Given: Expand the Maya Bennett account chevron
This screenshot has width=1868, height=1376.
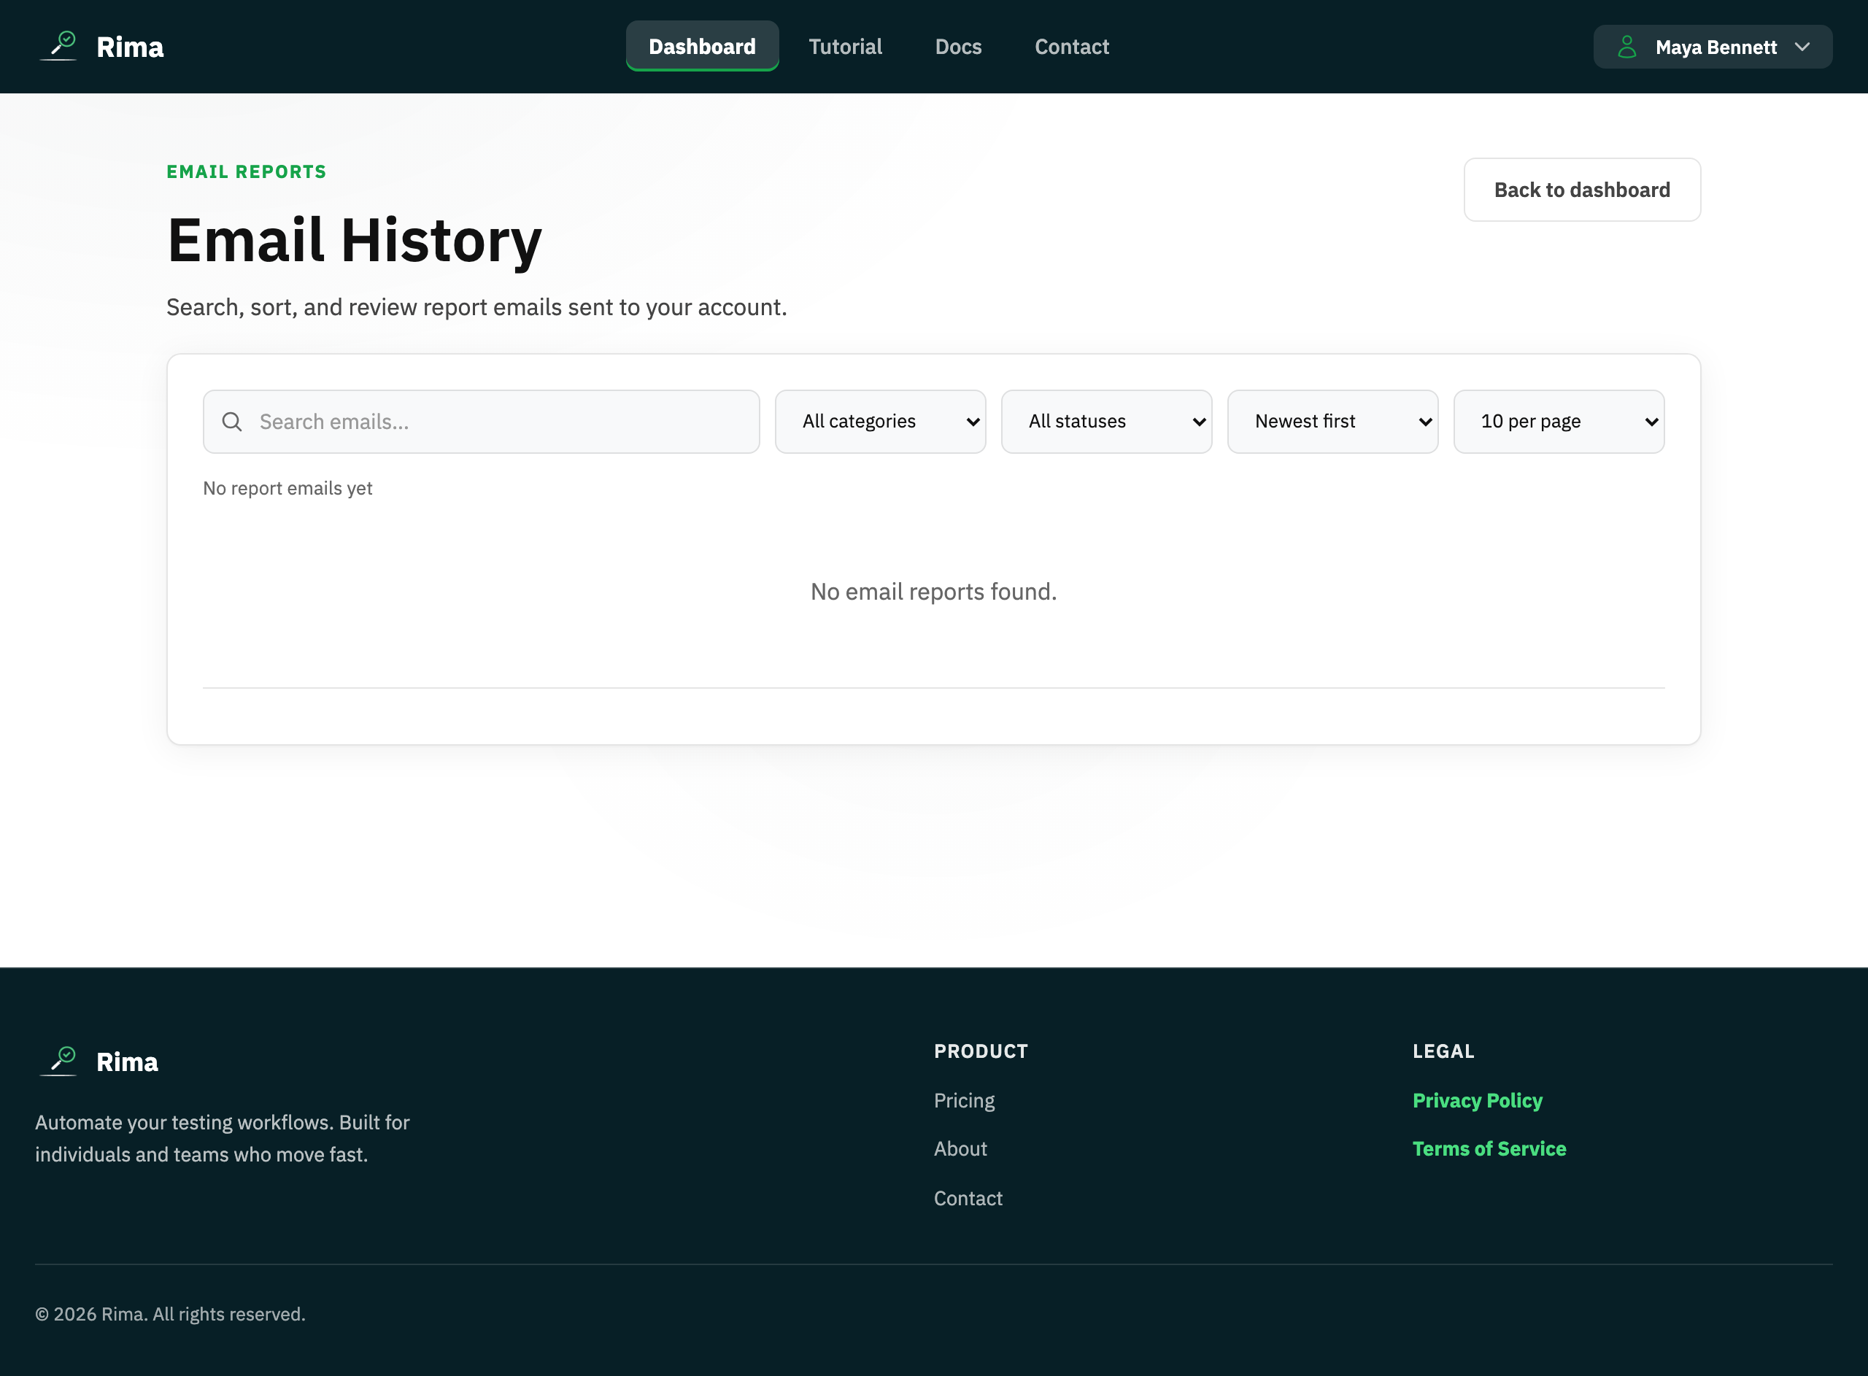Looking at the screenshot, I should (1802, 47).
